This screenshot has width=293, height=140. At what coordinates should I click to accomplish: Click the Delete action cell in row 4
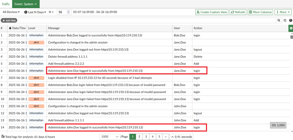(198, 57)
